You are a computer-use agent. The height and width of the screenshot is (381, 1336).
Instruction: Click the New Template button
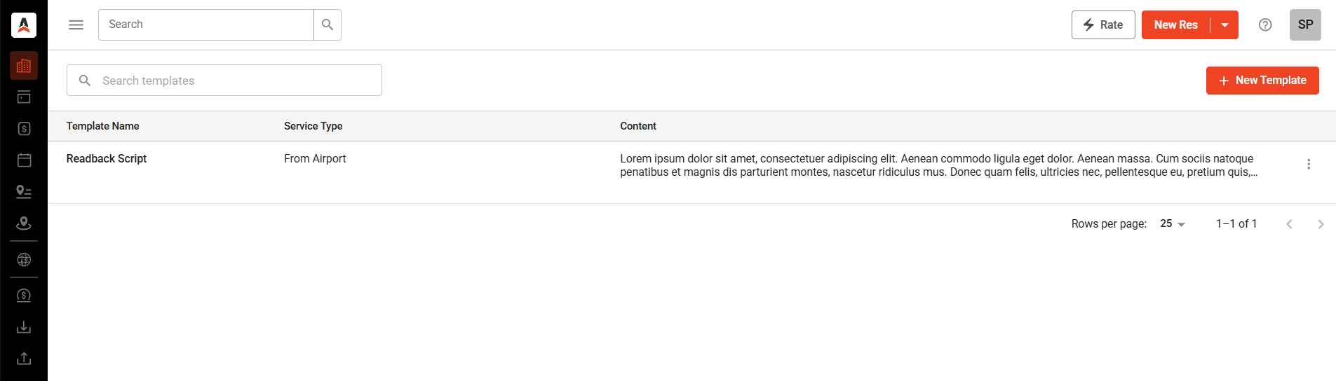click(x=1262, y=81)
